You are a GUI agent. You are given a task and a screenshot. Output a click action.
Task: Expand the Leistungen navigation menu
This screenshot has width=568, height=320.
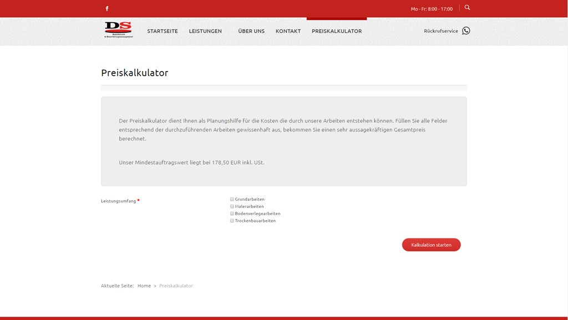pos(205,31)
